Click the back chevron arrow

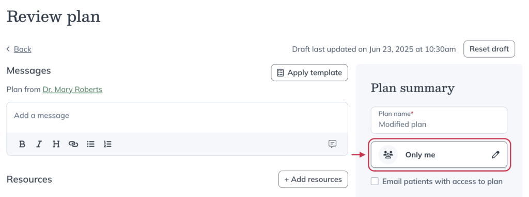[x=8, y=49]
